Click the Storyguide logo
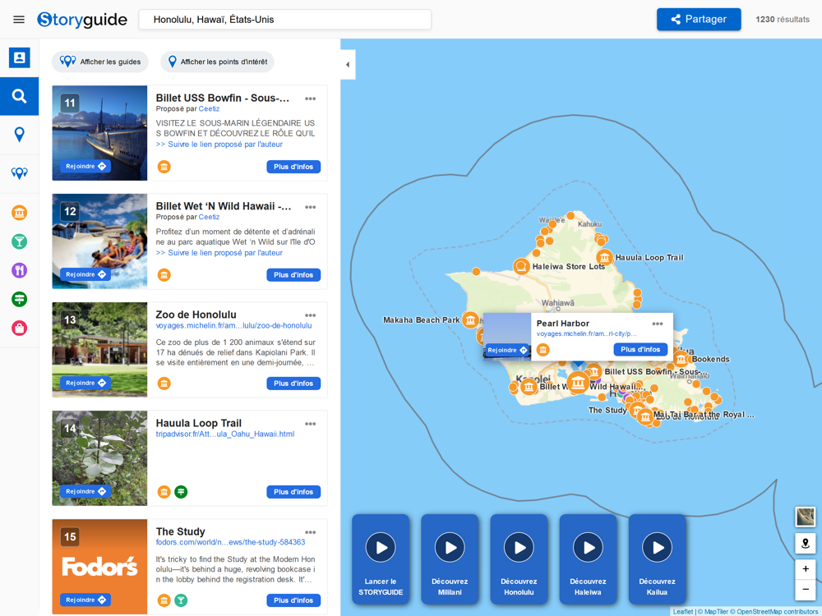Viewport: 822px width, 616px height. pos(82,20)
